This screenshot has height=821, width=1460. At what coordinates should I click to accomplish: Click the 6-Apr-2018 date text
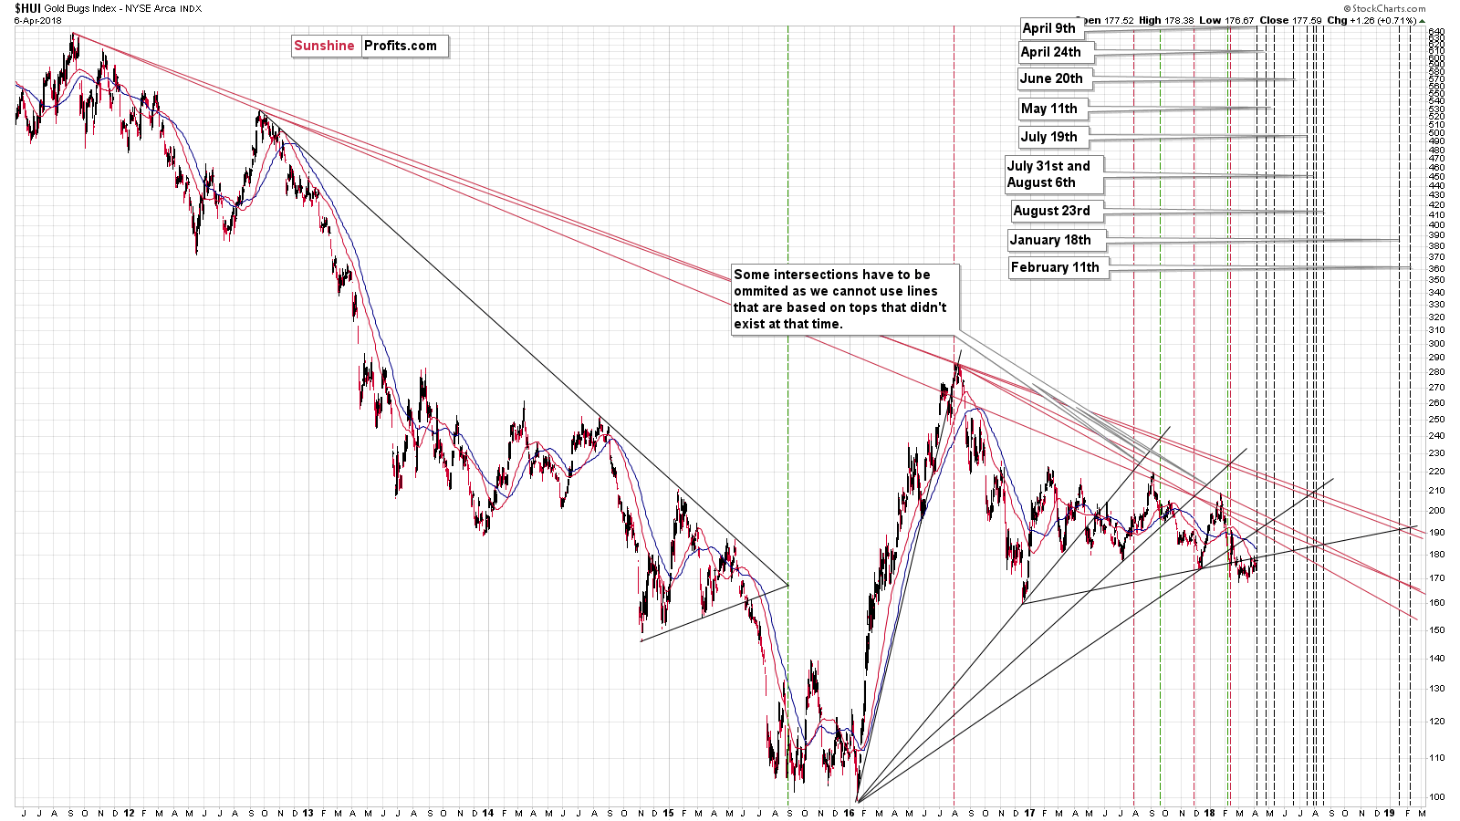click(37, 20)
